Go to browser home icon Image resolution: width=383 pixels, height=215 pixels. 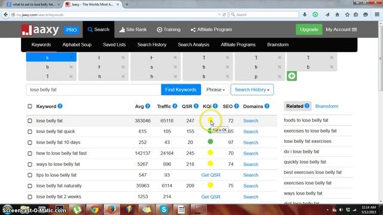pyautogui.click(x=337, y=14)
